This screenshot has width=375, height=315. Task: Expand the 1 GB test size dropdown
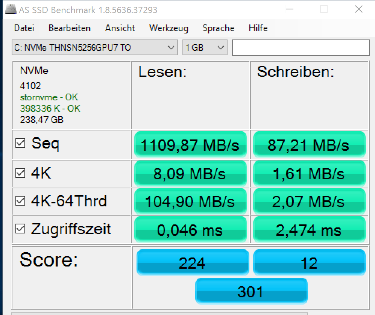pyautogui.click(x=221, y=48)
